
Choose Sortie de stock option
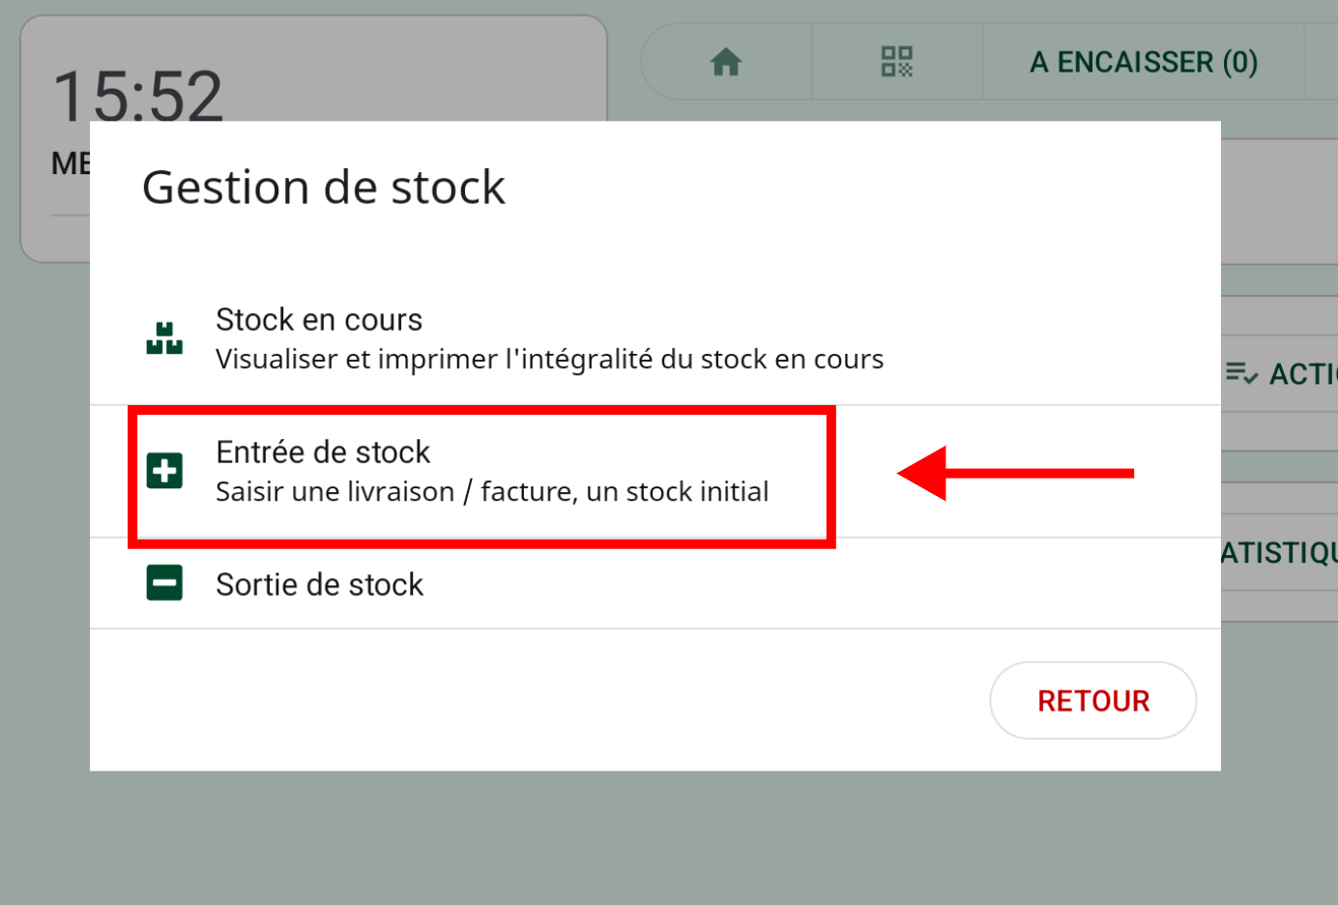click(320, 585)
